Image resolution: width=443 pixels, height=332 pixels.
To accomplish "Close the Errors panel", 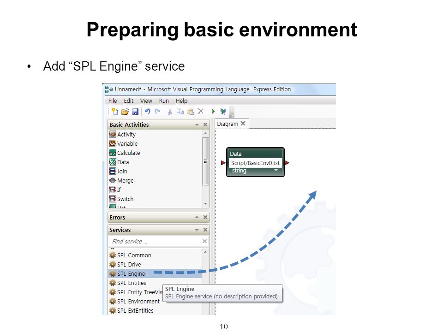I will [x=205, y=217].
